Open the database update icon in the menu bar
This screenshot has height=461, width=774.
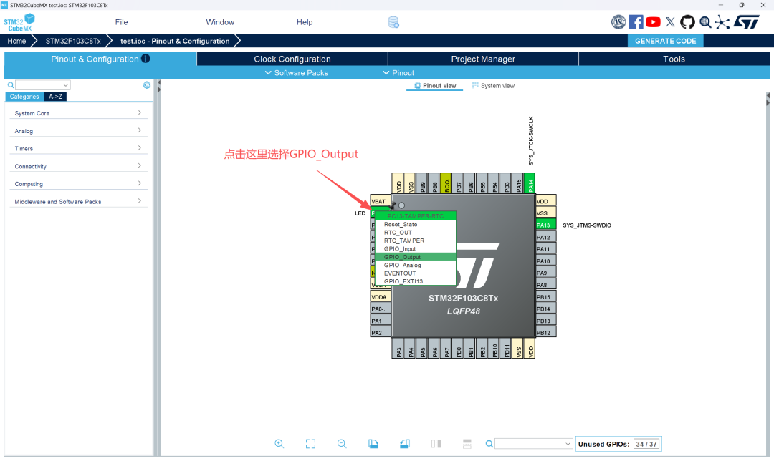[393, 22]
